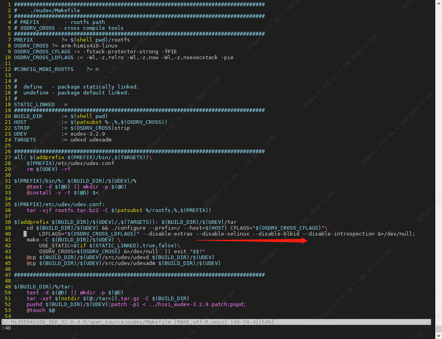Click 'addprefix' on line 27

tap(50, 158)
